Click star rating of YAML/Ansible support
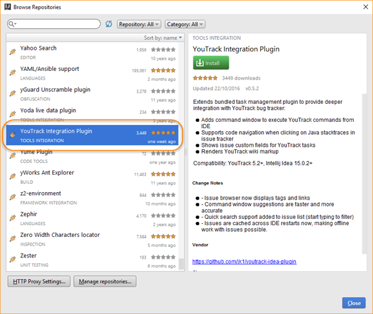 click(163, 70)
